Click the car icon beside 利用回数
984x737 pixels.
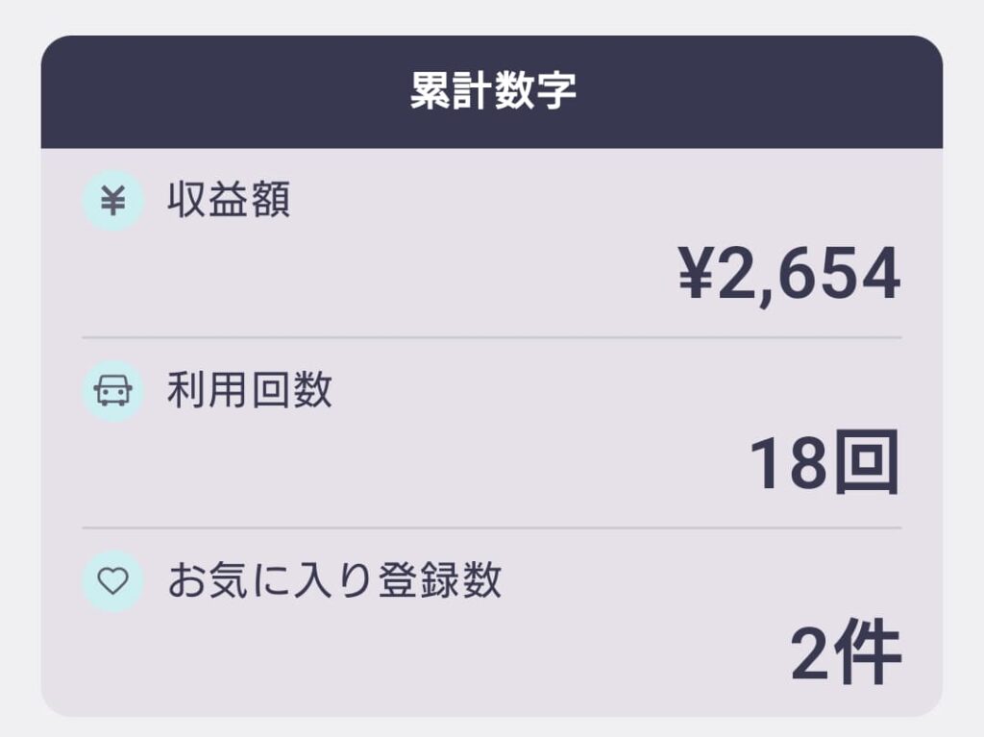113,390
